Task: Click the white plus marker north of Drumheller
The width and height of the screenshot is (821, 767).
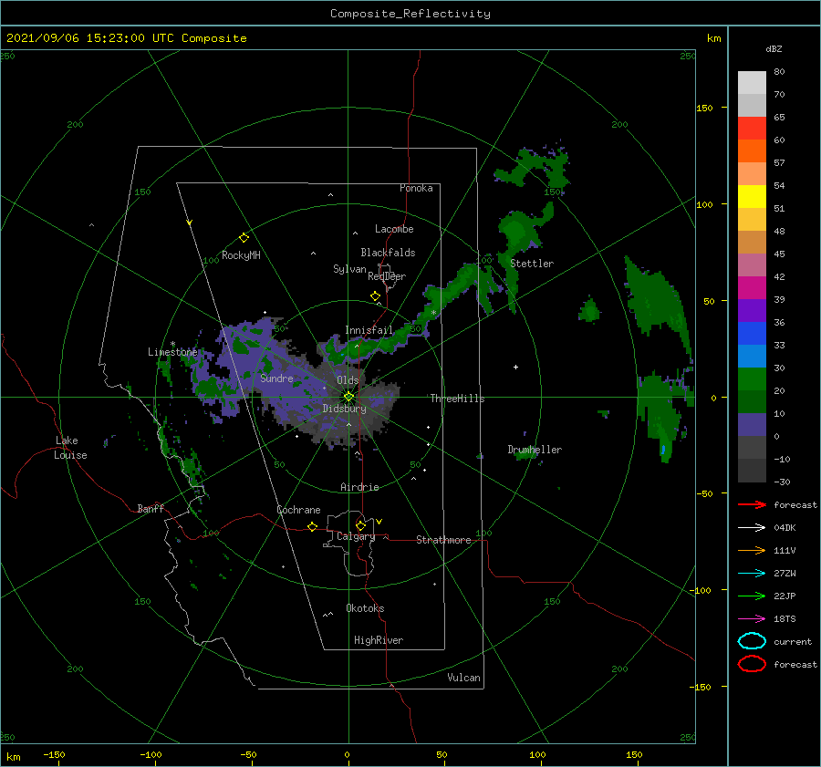Action: point(515,367)
